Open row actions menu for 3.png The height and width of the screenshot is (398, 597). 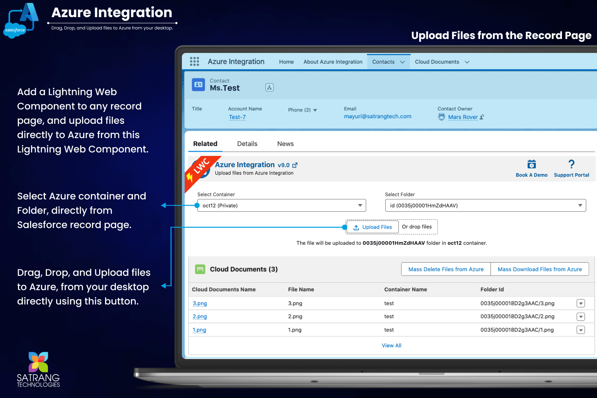pos(581,303)
